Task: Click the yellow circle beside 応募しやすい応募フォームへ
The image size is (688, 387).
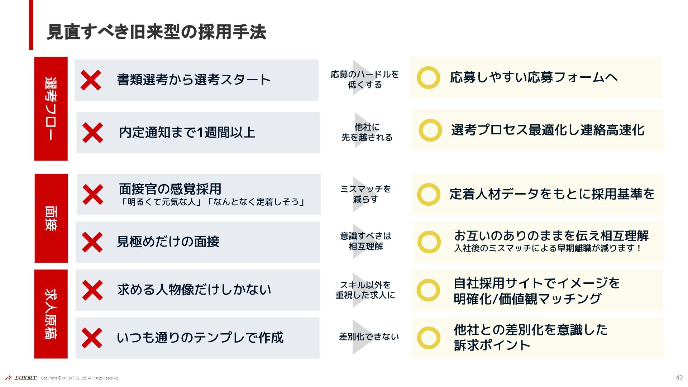Action: pyautogui.click(x=429, y=78)
